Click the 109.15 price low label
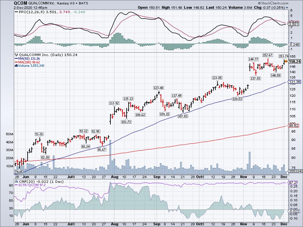Image resolution: width=303 pixels, height=227 pixels. point(164,114)
